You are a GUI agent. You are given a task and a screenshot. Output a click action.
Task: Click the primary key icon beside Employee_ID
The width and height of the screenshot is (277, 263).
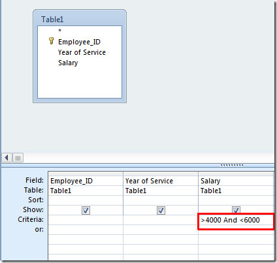(x=51, y=41)
